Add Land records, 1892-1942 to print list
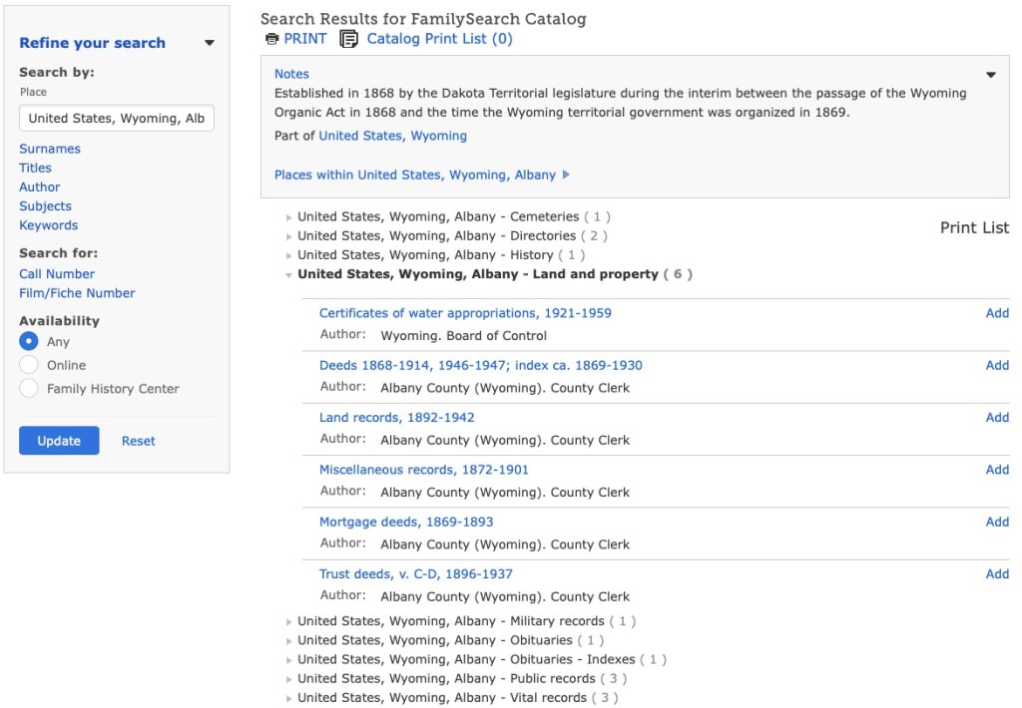1022x708 pixels. coord(997,417)
